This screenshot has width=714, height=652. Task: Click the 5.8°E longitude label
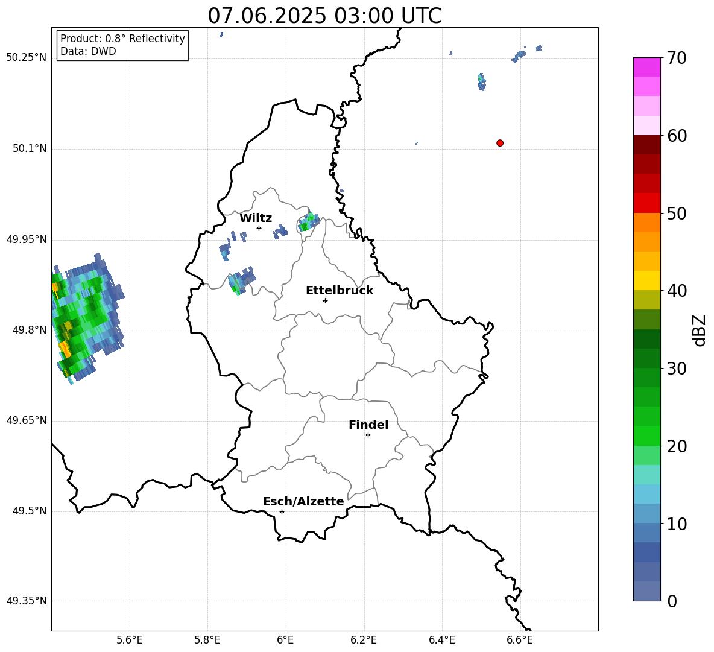point(207,640)
